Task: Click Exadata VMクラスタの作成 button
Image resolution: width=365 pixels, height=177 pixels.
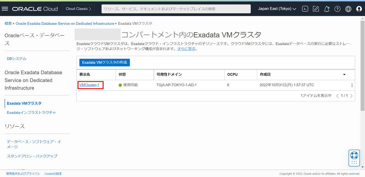Action: pyautogui.click(x=104, y=62)
